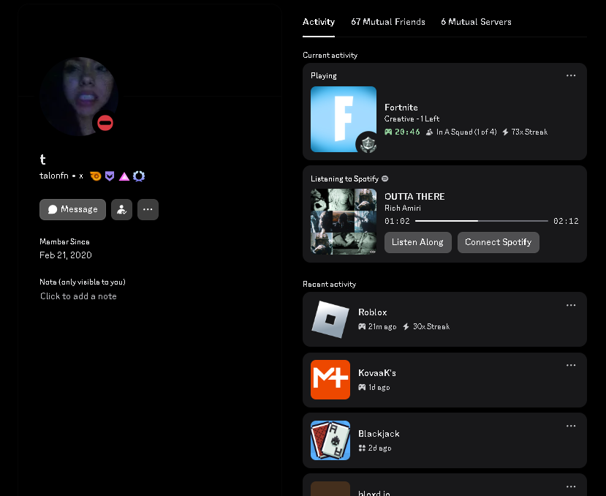Open Roblox activity options menu
This screenshot has width=606, height=496.
click(571, 305)
